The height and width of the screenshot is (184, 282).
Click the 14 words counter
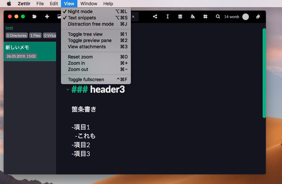(232, 17)
